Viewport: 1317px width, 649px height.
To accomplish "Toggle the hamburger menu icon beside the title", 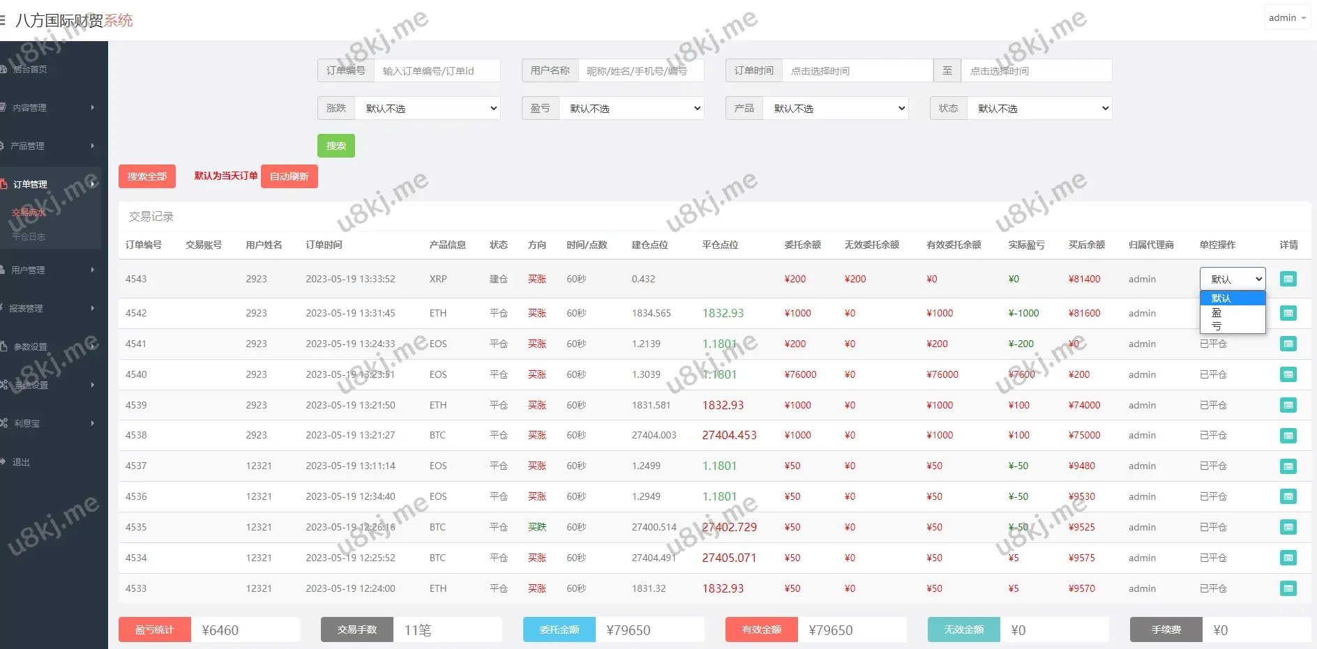I will coord(3,20).
